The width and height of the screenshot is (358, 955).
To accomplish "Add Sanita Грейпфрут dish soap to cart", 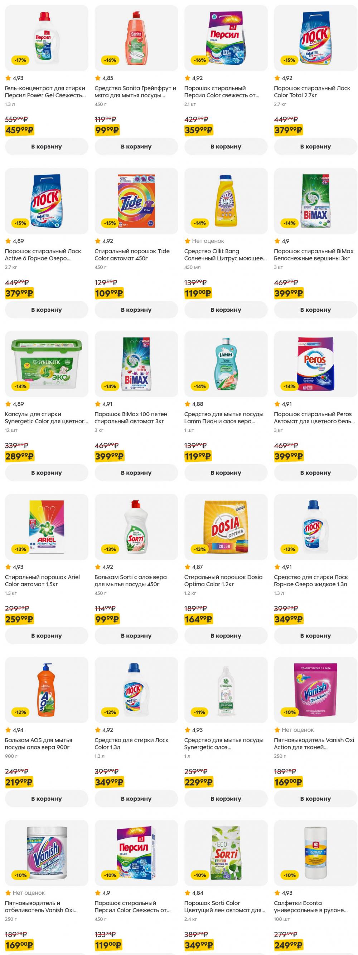I will 136,146.
